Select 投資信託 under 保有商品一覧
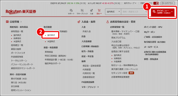This screenshot has height=96, width=178. click(17, 38)
